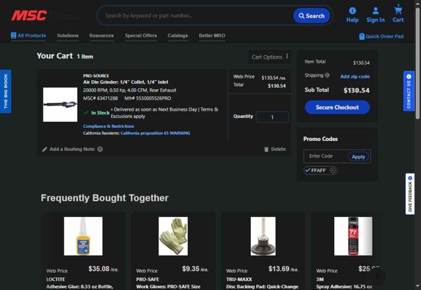Open the shopping Cart icon
Screen dimensions: 421x290
click(398, 11)
